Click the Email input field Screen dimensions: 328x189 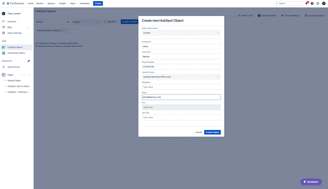pyautogui.click(x=181, y=97)
